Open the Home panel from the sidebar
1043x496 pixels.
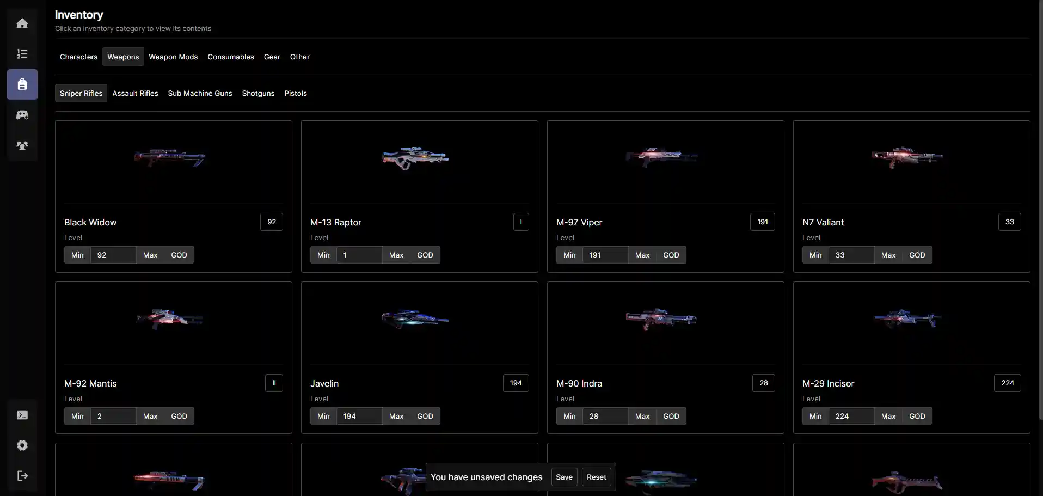[22, 23]
